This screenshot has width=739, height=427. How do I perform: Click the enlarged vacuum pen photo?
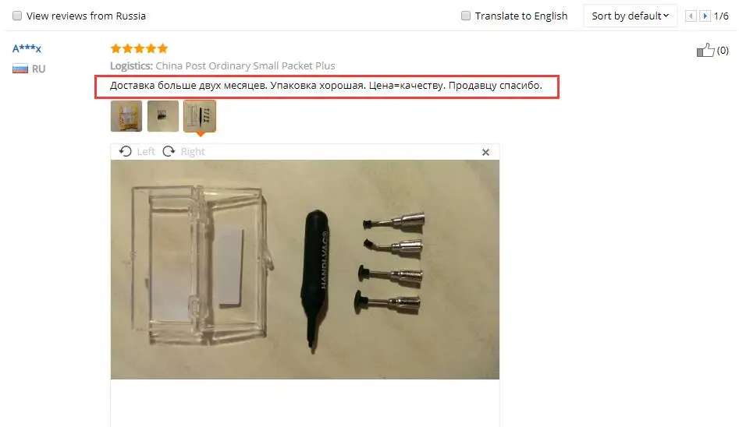(305, 270)
